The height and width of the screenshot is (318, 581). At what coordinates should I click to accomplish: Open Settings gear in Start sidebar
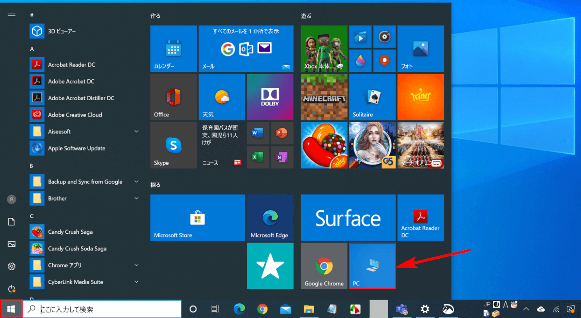12,266
